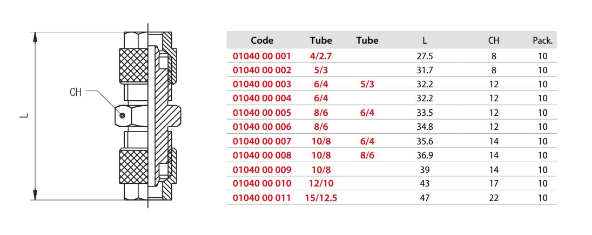Viewport: 592px width, 235px height.
Task: Click the L dimension label on drawing
Action: (24, 116)
